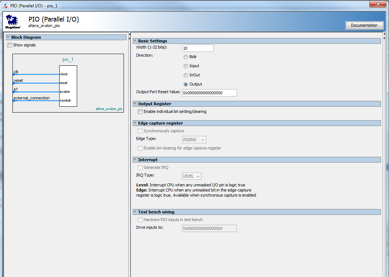Click the Width (1-32 bits) input field
Image resolution: width=389 pixels, height=277 pixels.
click(198, 48)
